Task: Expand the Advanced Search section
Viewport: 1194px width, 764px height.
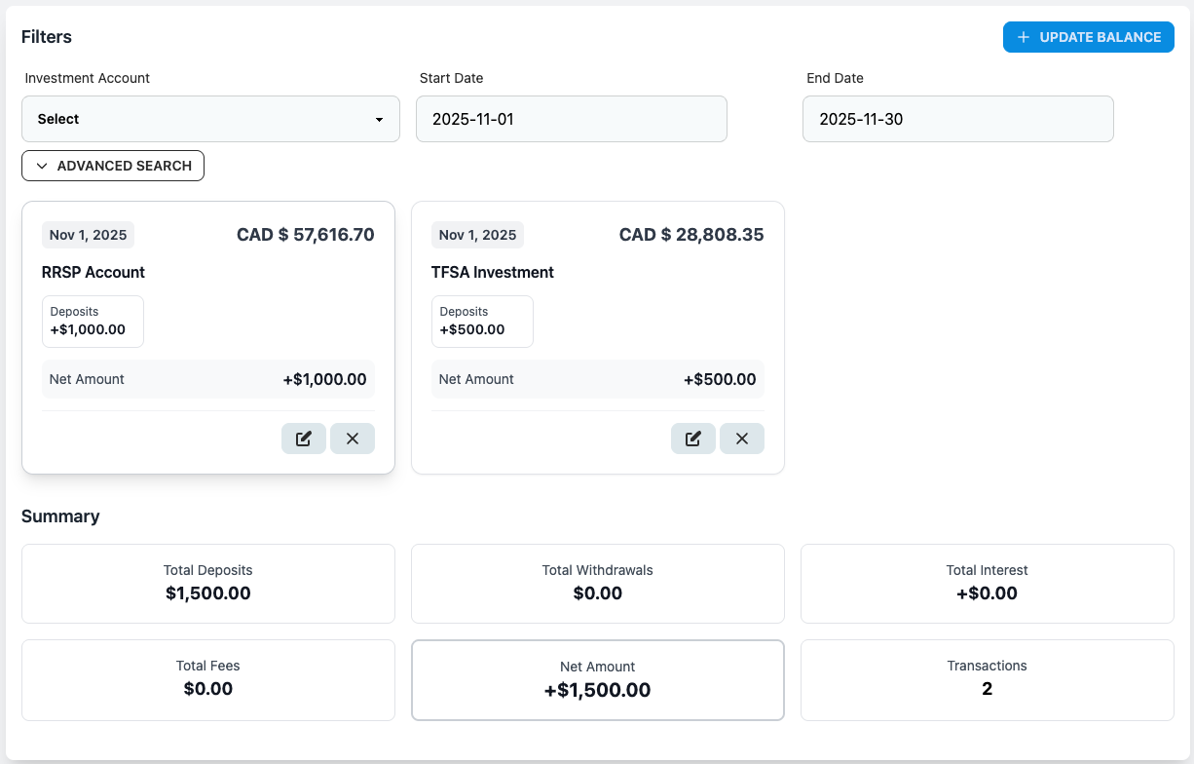Action: [113, 166]
